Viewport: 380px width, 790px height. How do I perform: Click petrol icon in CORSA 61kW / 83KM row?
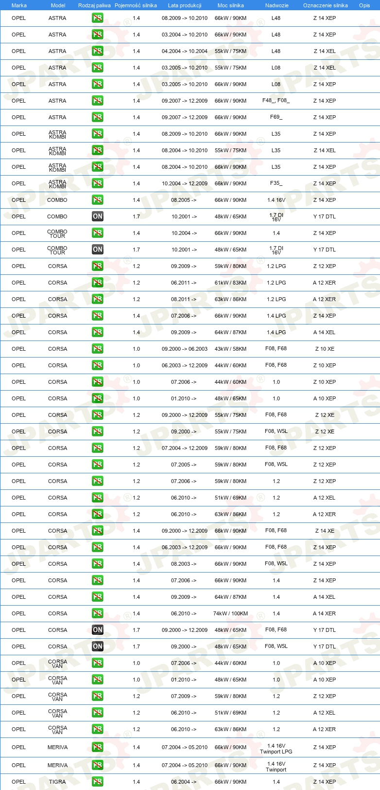pyautogui.click(x=98, y=283)
